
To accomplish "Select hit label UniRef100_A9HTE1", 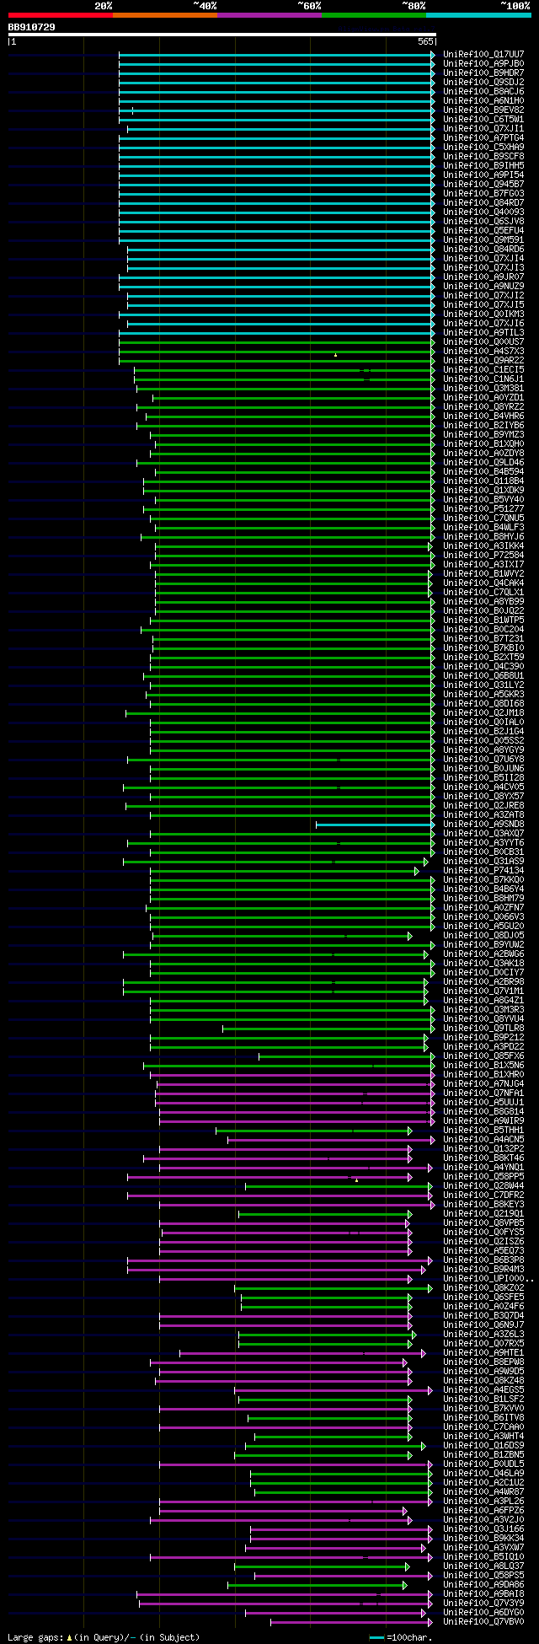I will 483,1352.
